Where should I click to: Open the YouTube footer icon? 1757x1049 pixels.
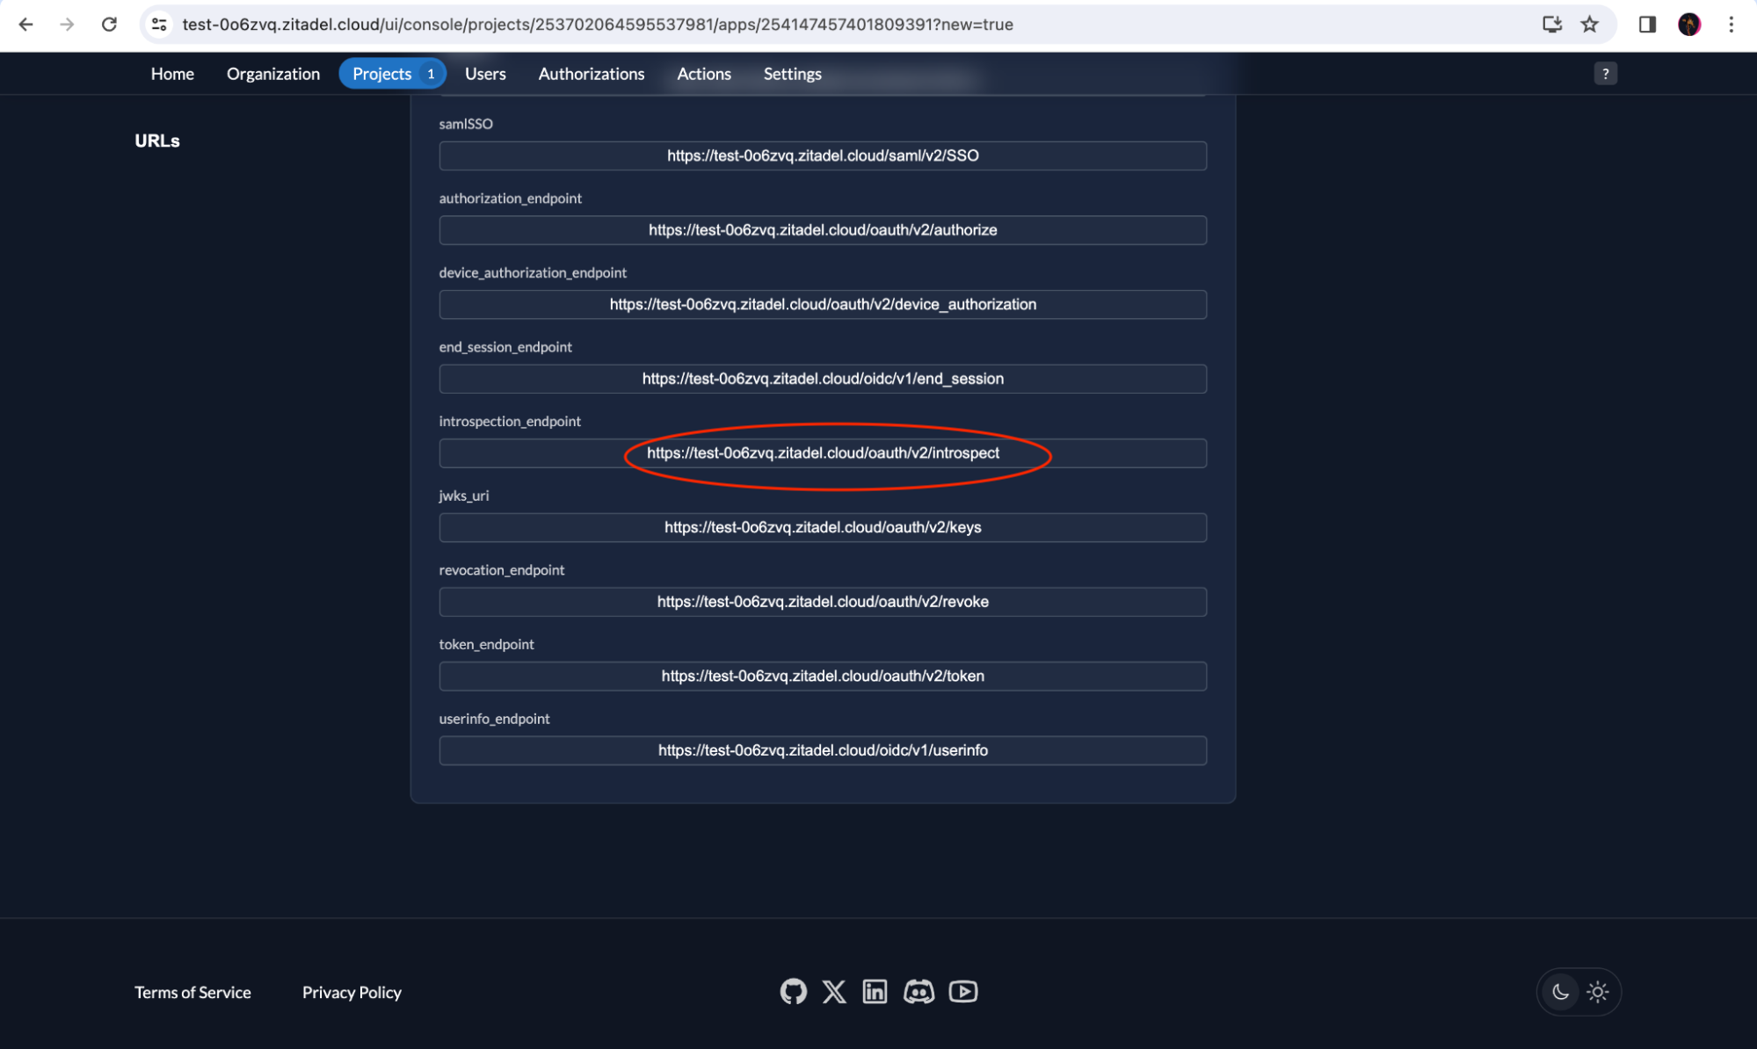tap(963, 992)
